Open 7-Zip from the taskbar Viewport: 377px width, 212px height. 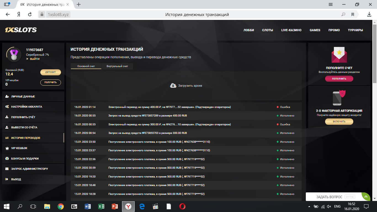[74, 206]
